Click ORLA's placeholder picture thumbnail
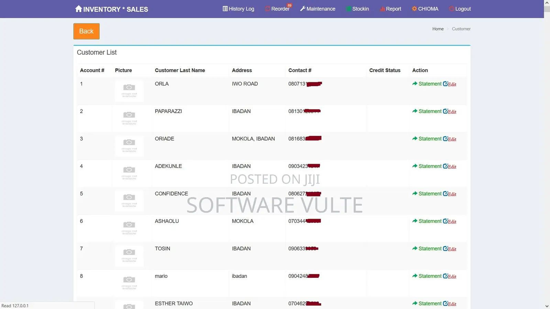This screenshot has width=550, height=309. pyautogui.click(x=129, y=91)
